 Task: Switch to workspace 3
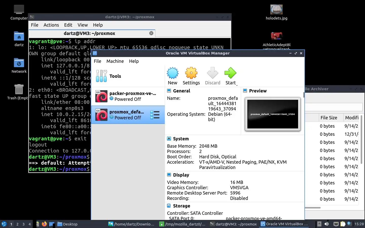pyautogui.click(x=24, y=224)
